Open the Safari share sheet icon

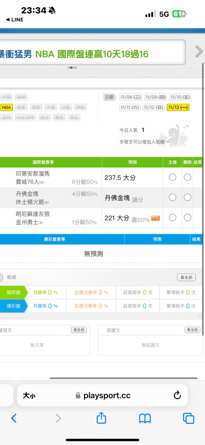point(101,418)
